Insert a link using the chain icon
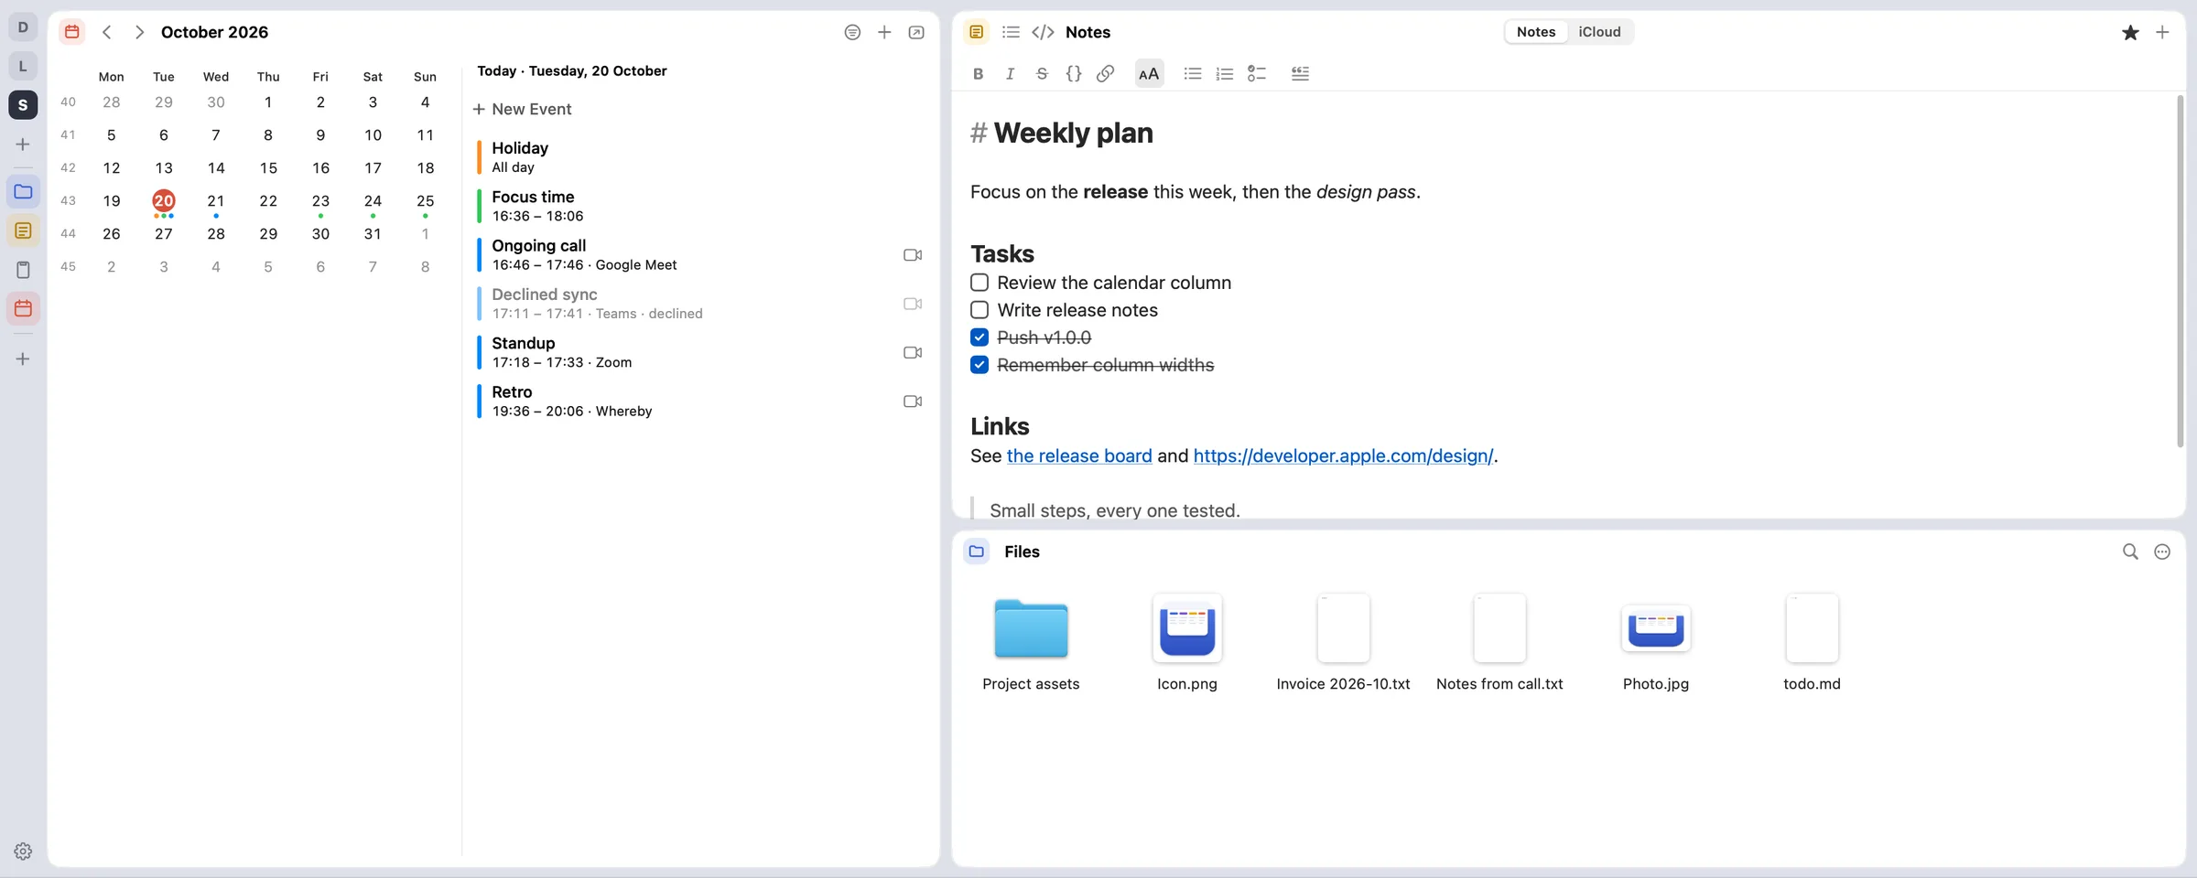 pyautogui.click(x=1106, y=74)
